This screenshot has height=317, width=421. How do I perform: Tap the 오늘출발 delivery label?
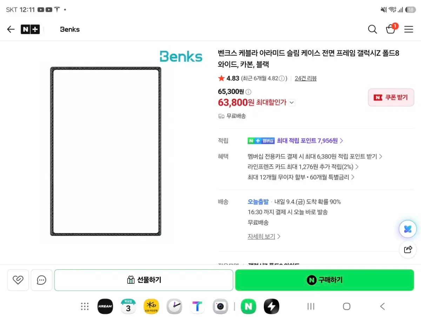(x=258, y=202)
